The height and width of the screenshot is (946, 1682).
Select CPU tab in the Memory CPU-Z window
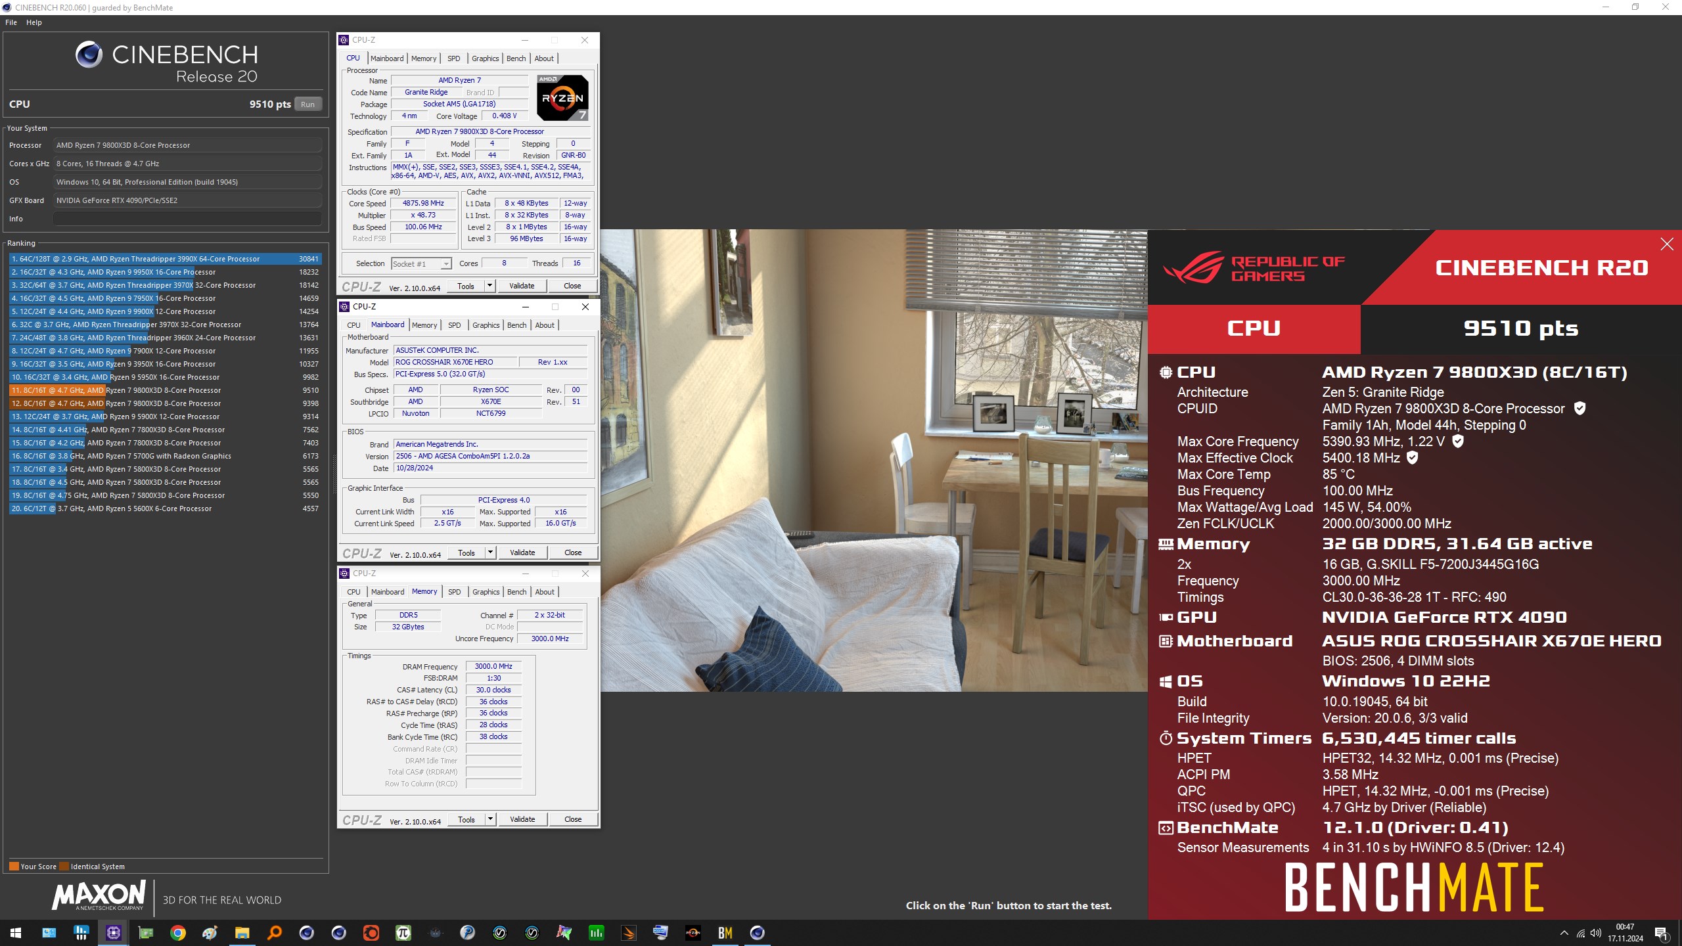[353, 592]
